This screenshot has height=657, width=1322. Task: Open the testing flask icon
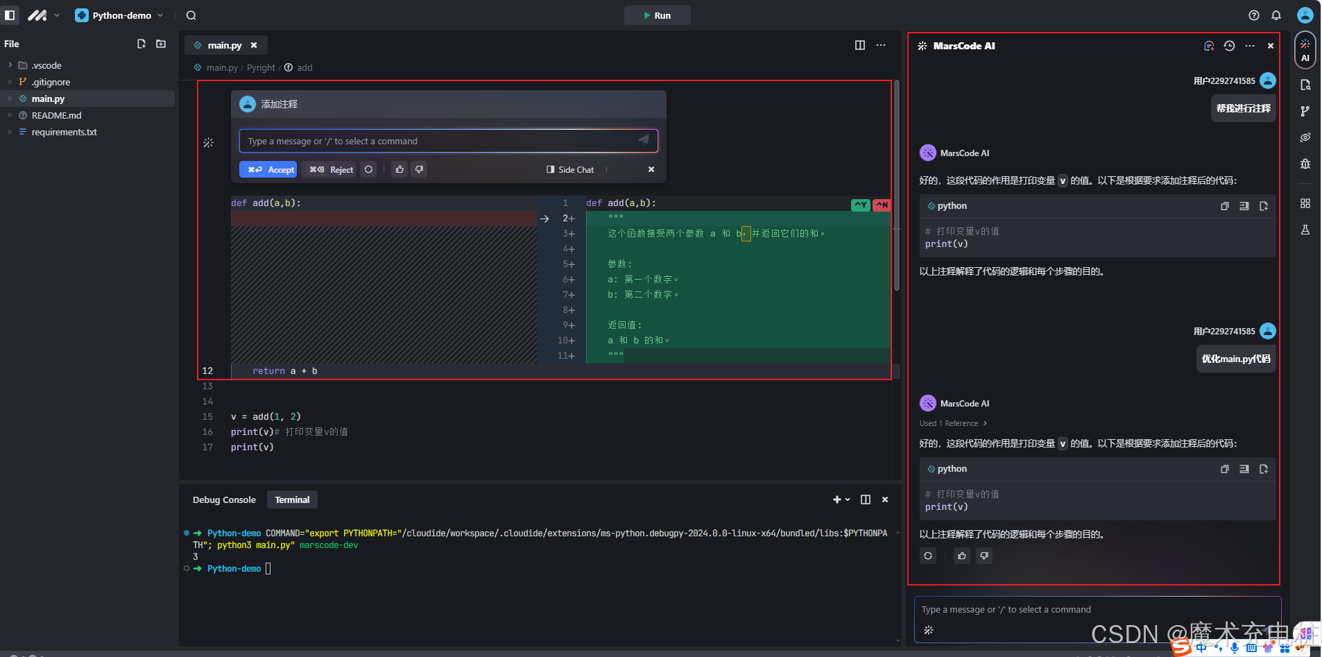coord(1305,230)
